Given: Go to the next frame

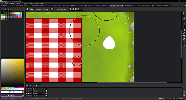Looking at the screenshot, I should pyautogui.click(x=36, y=86).
